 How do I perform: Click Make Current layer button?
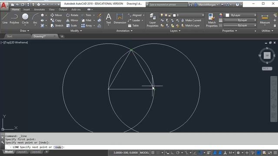191,20
